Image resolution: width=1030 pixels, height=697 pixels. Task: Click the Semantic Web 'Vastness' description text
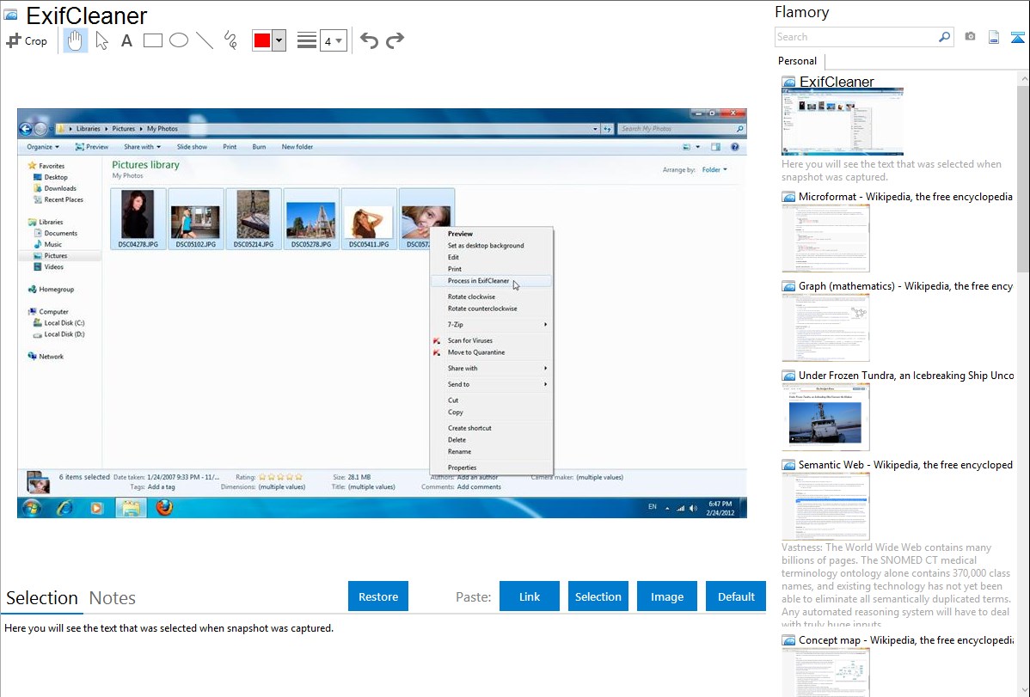(897, 585)
